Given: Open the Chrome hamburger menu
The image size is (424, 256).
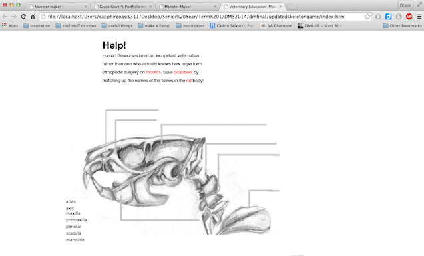Looking at the screenshot, I should tap(419, 17).
